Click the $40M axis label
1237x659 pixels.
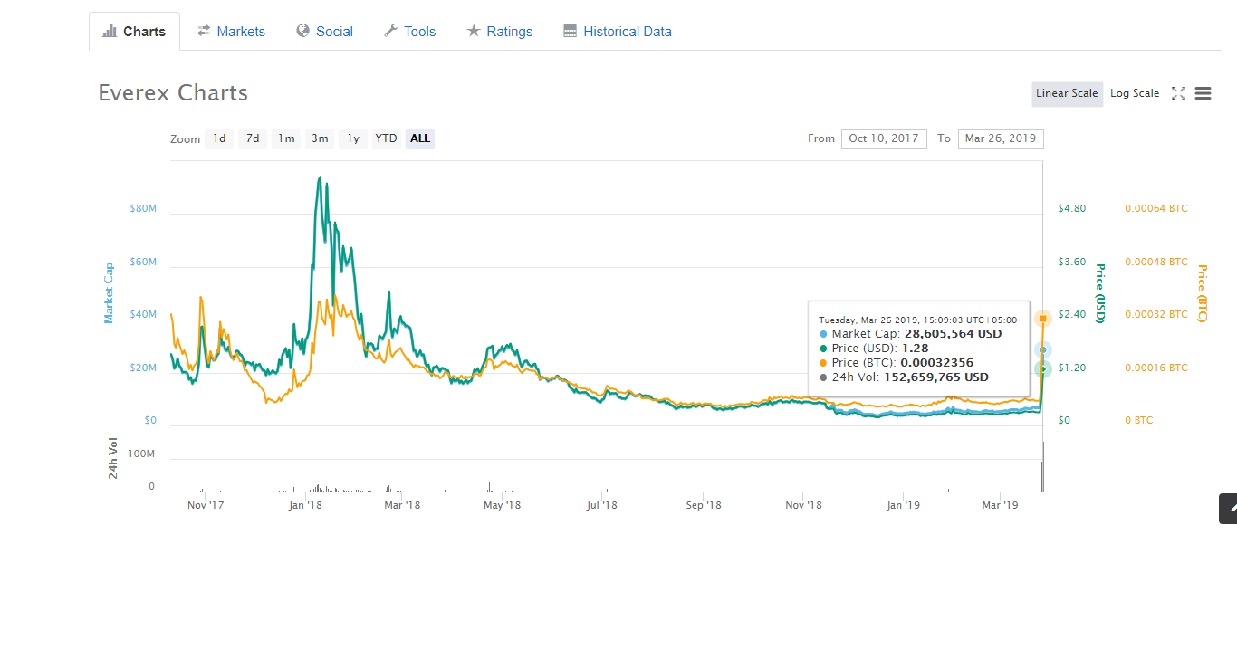[x=144, y=314]
